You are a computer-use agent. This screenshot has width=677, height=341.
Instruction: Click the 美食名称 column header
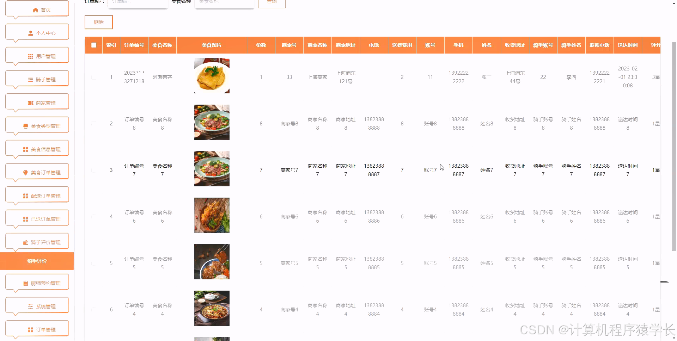click(x=162, y=45)
